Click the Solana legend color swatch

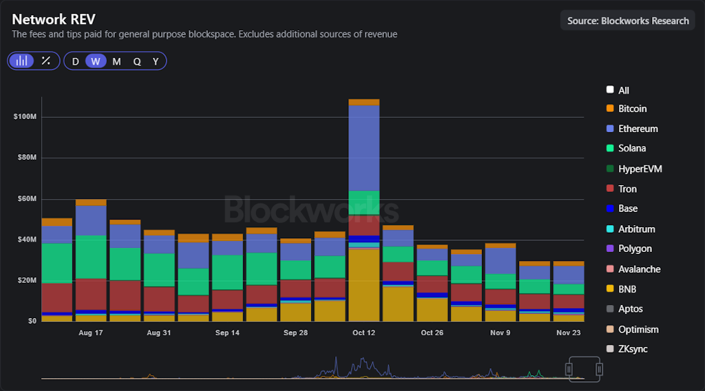610,148
